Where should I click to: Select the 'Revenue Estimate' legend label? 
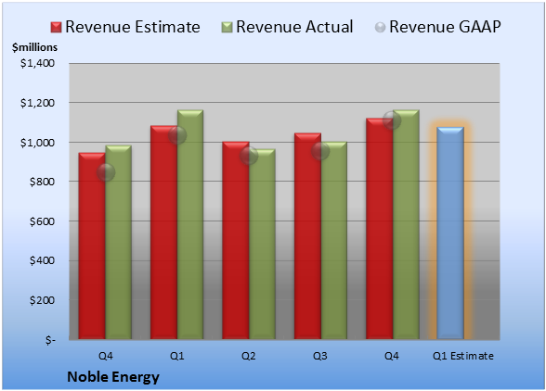133,27
